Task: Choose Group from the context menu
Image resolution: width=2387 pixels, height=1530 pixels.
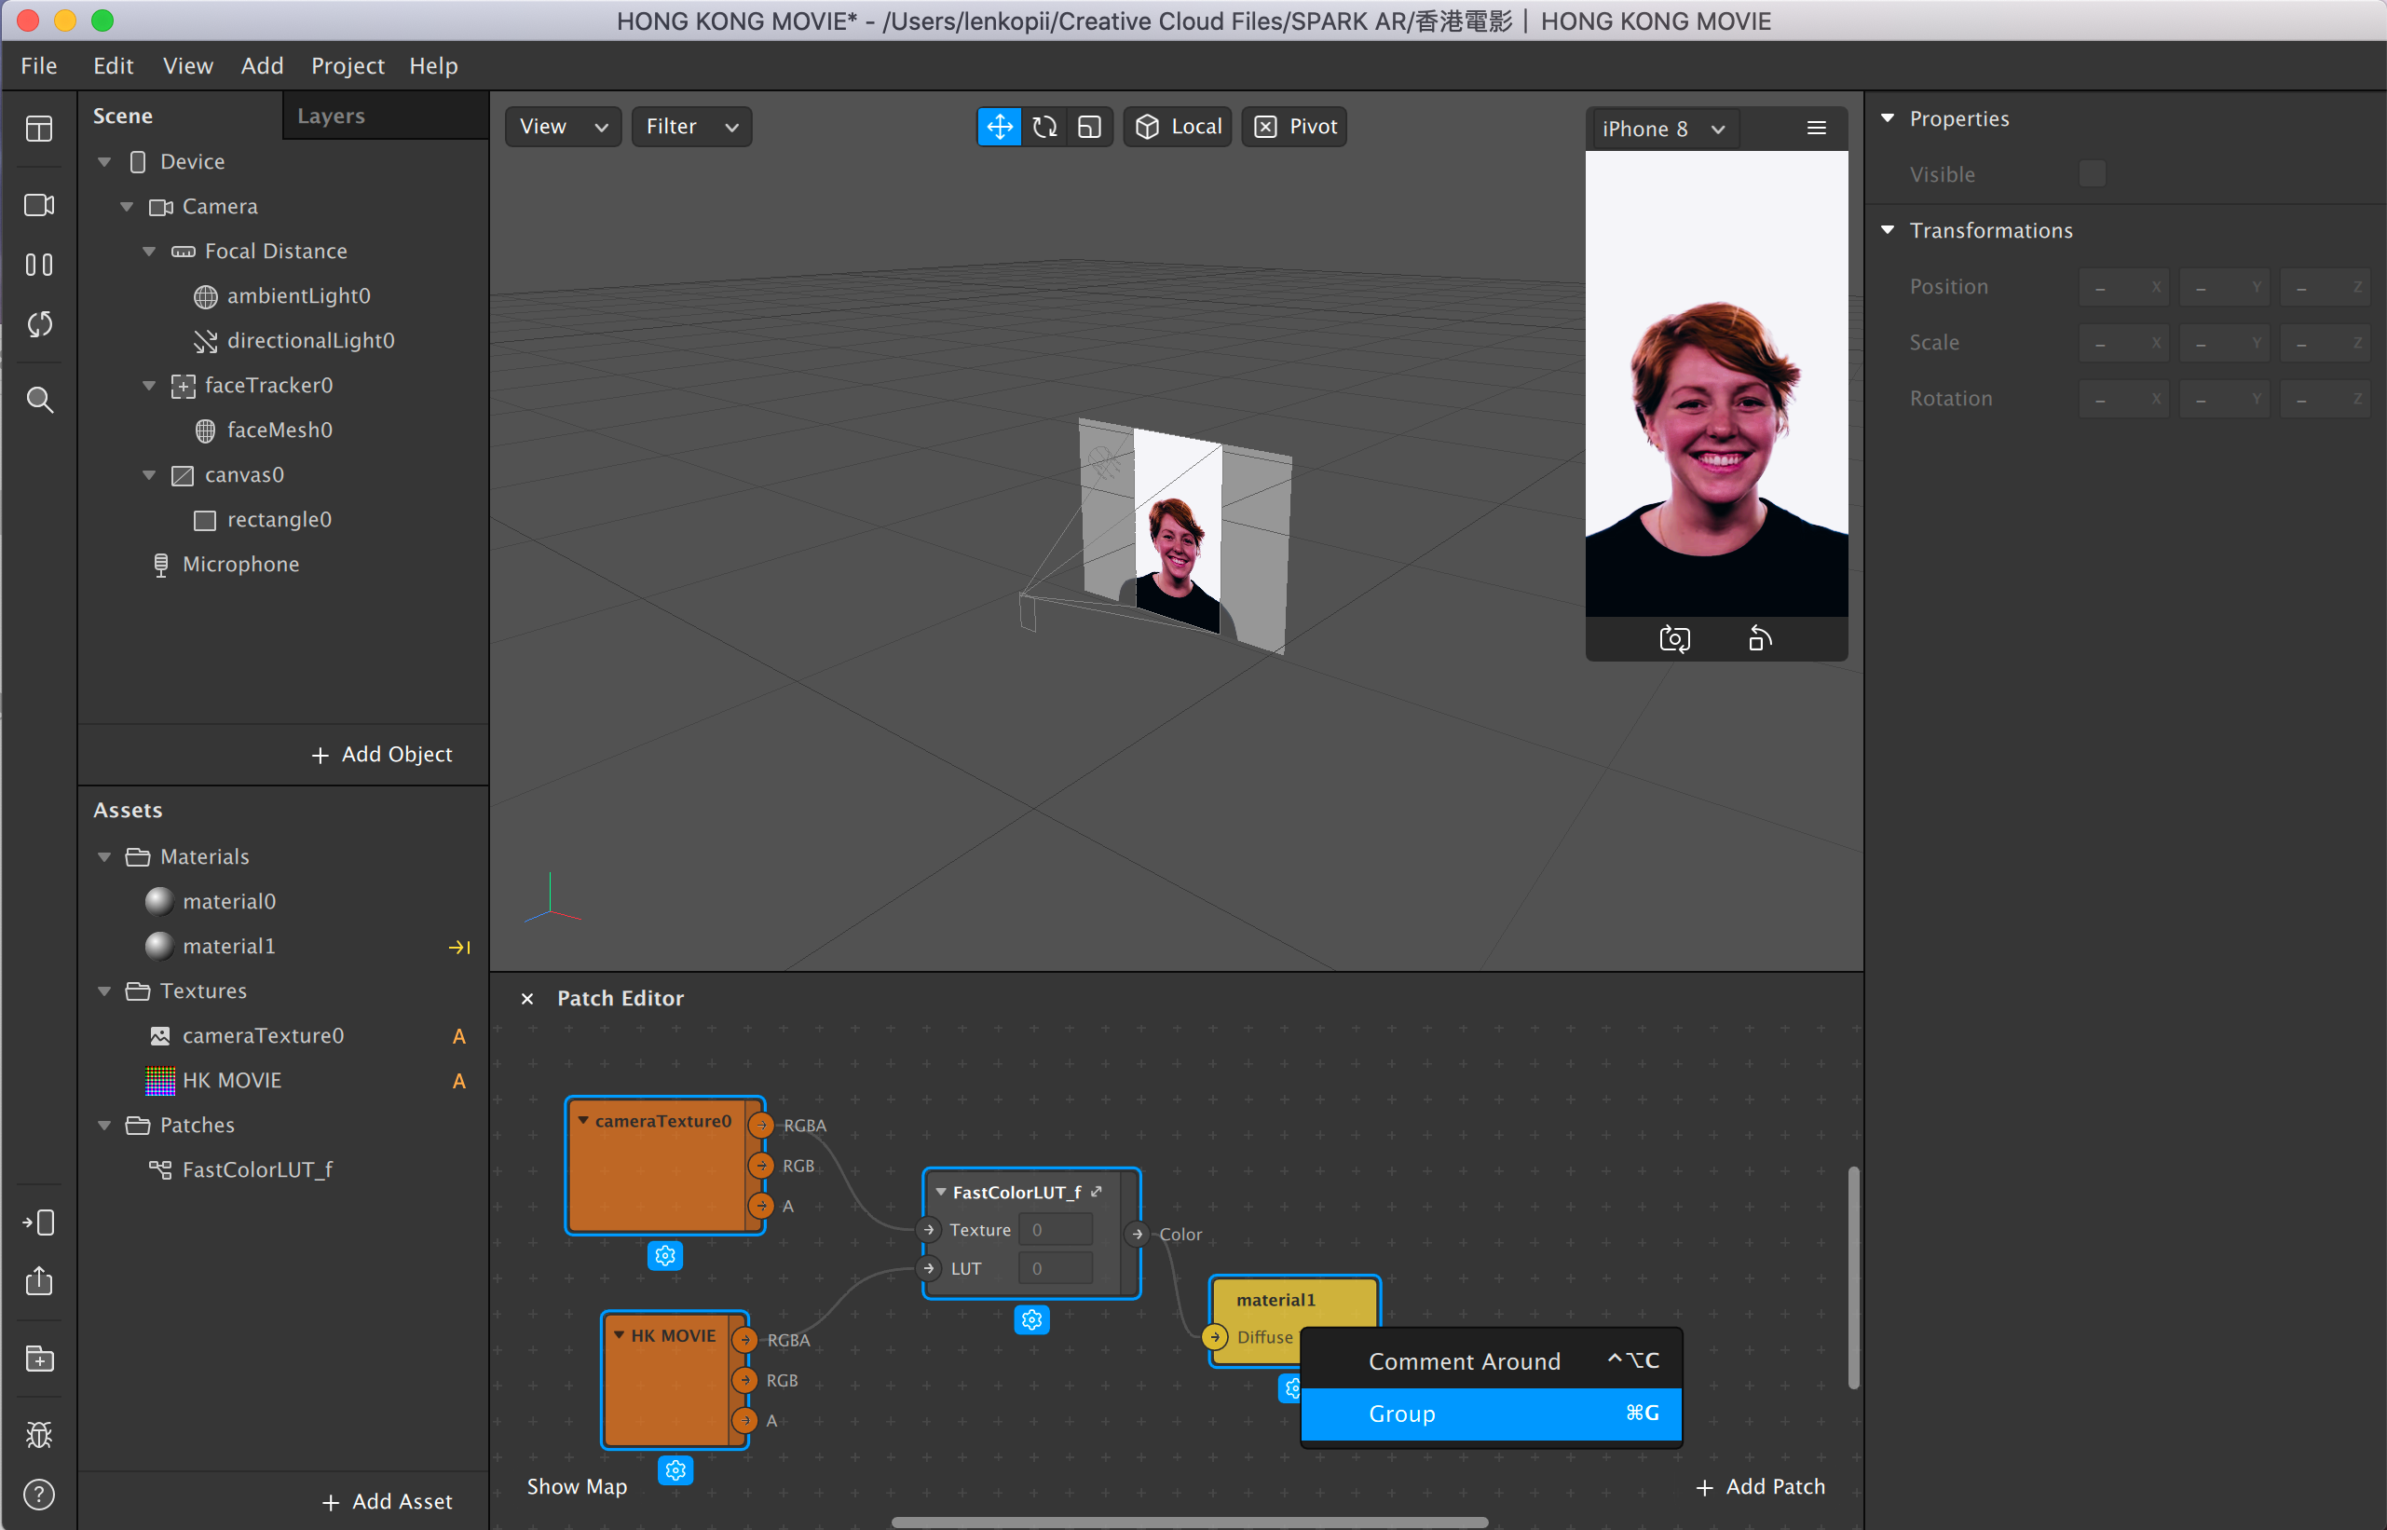Action: pyautogui.click(x=1490, y=1413)
